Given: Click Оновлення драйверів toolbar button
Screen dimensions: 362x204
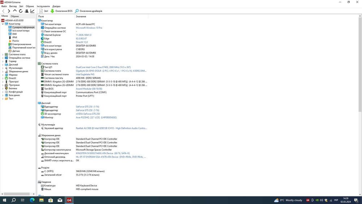Looking at the screenshot, I should coord(88,11).
